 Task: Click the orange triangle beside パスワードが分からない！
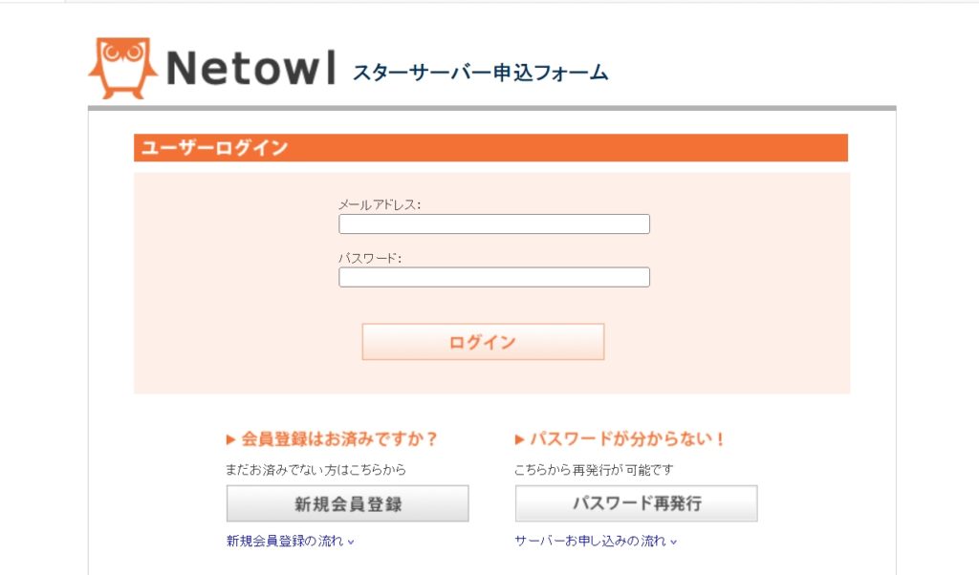(519, 440)
